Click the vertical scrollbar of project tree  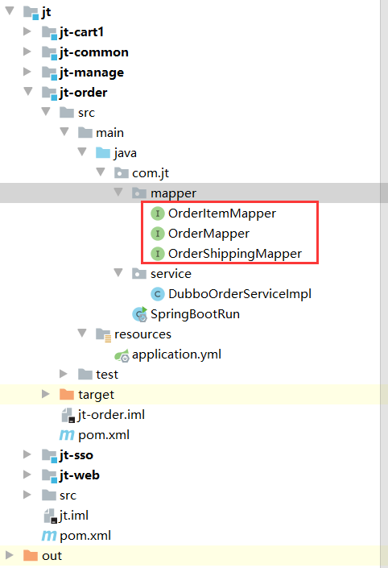tap(384, 284)
